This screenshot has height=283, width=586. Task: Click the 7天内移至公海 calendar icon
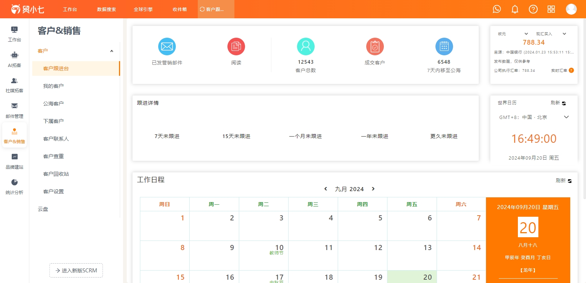(444, 46)
